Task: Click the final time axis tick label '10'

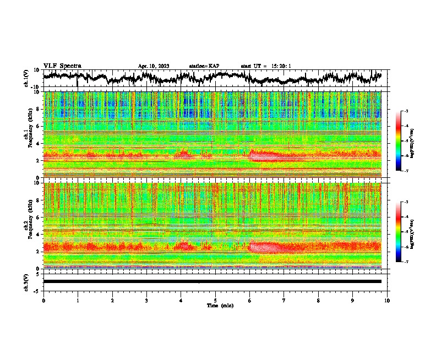Action: (x=387, y=301)
